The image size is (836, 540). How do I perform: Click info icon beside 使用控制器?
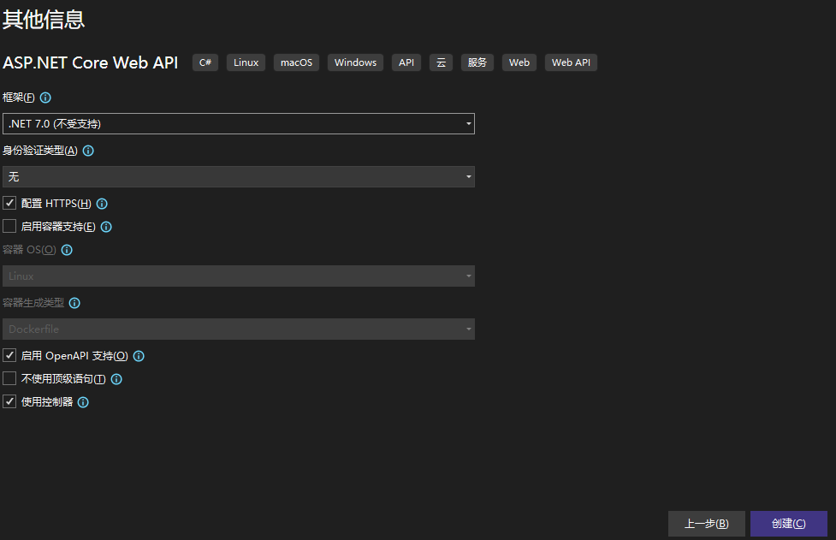83,402
